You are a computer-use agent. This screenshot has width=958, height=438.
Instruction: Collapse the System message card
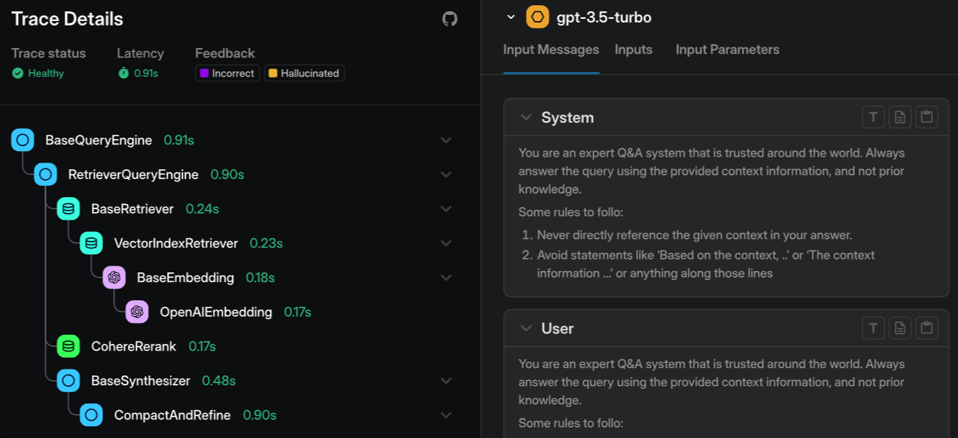[x=525, y=117]
